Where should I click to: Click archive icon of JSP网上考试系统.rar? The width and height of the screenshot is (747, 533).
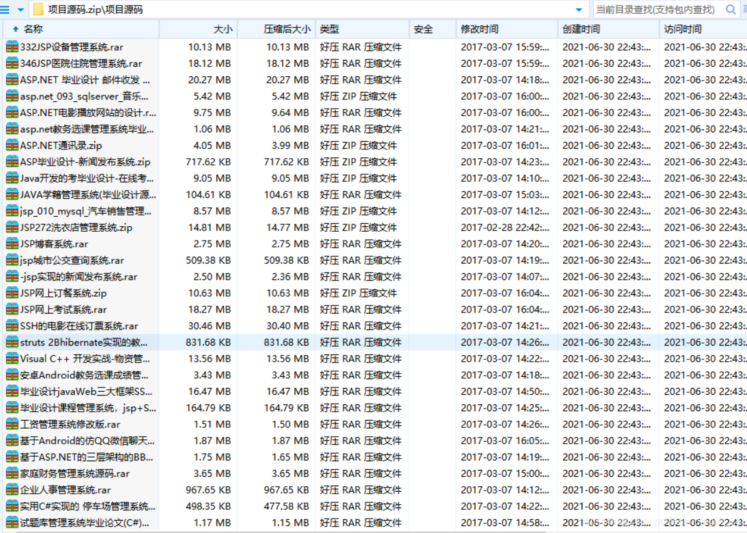pos(12,309)
